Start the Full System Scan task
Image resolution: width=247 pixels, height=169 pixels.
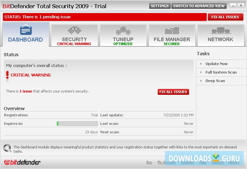coord(221,72)
